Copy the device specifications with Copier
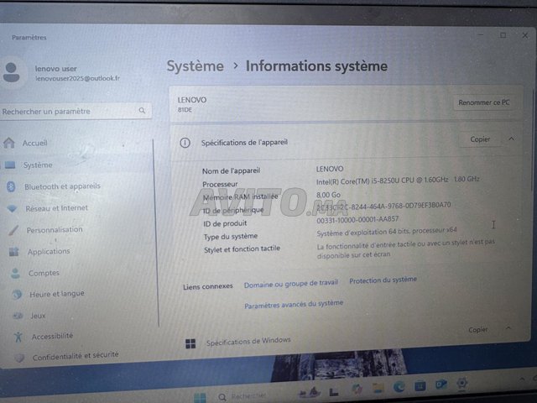The width and height of the screenshot is (537, 403). pyautogui.click(x=481, y=139)
